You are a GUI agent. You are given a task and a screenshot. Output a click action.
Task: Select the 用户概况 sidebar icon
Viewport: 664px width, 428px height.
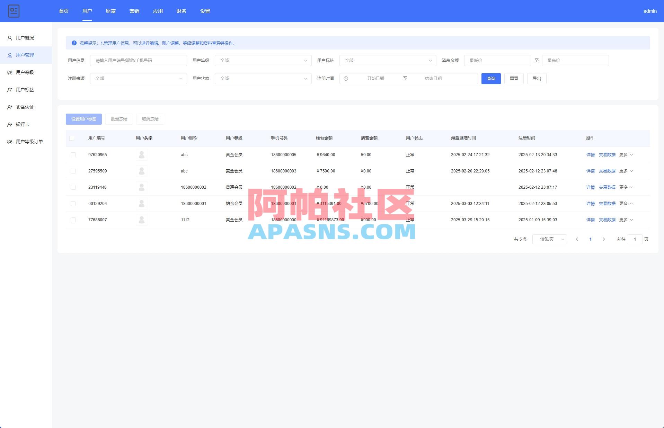coord(9,38)
